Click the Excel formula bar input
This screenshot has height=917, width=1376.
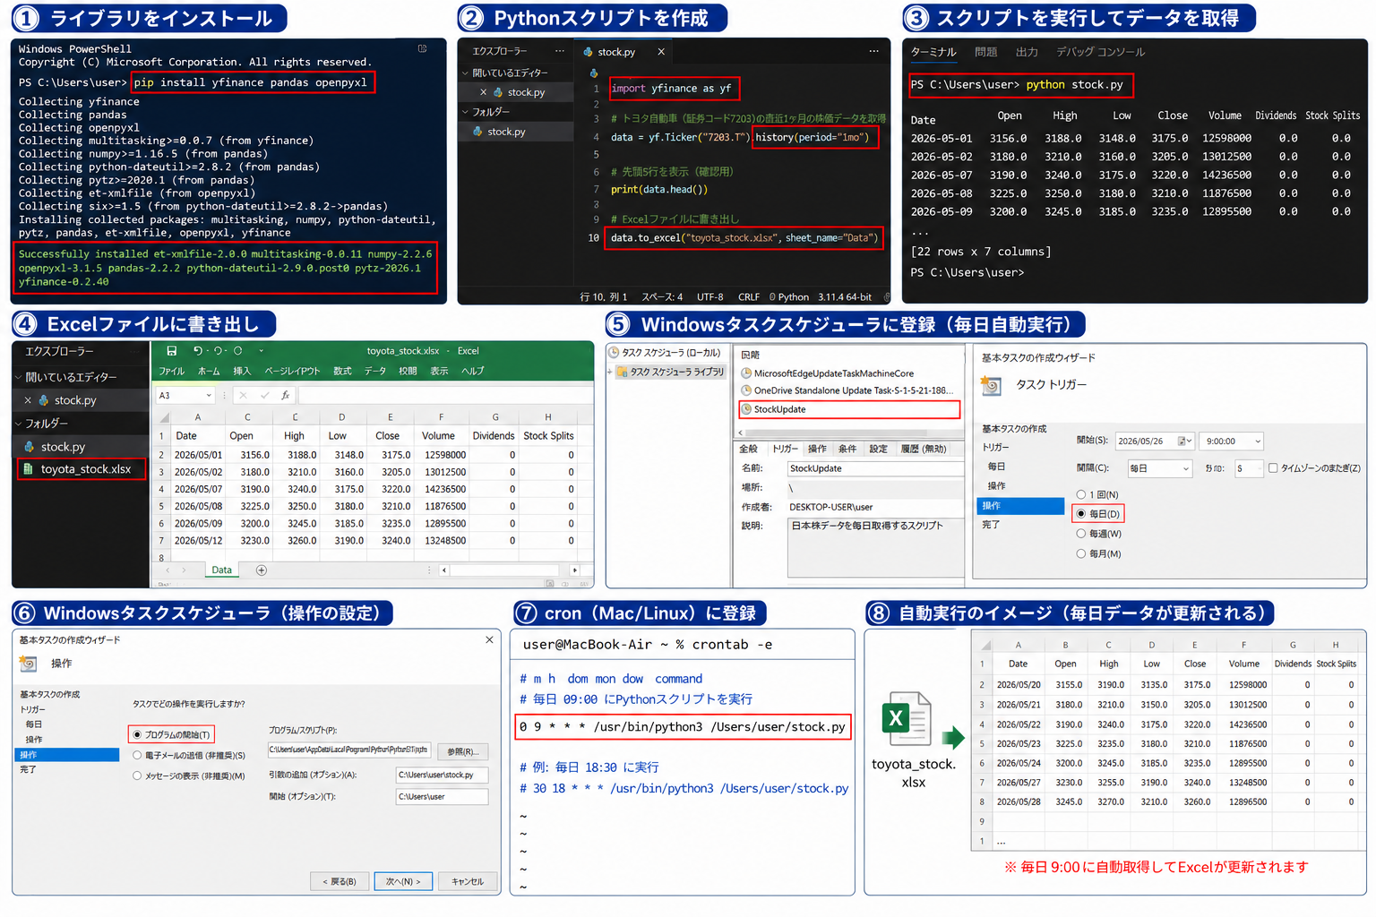coord(445,395)
